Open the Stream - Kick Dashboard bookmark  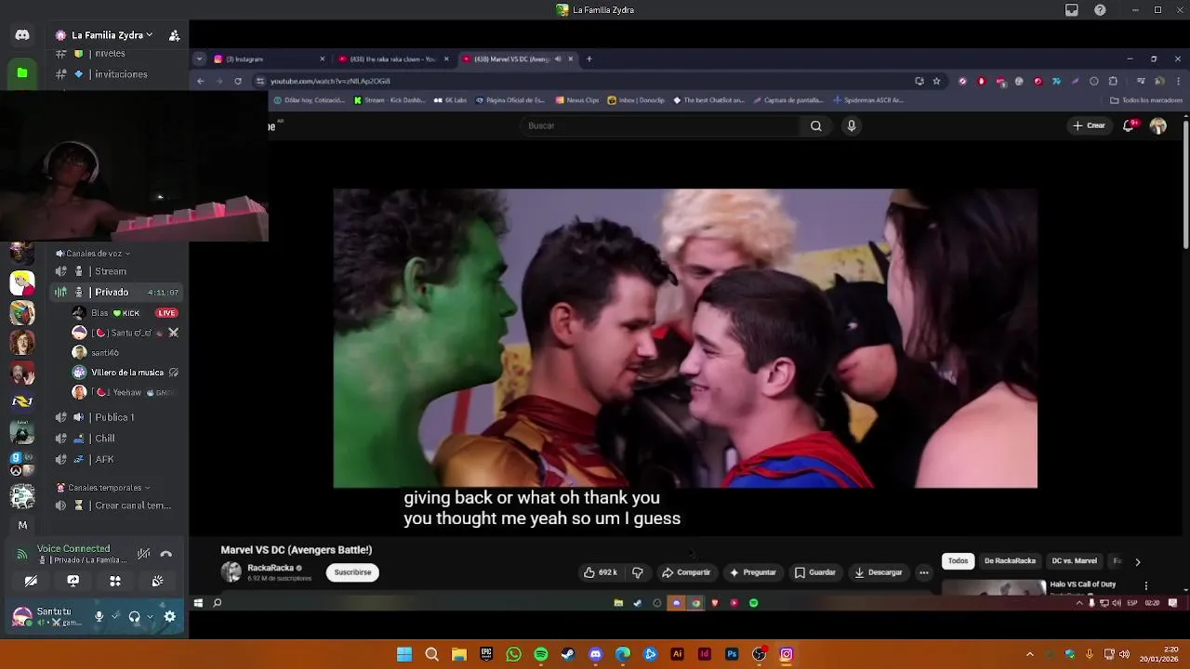point(390,100)
